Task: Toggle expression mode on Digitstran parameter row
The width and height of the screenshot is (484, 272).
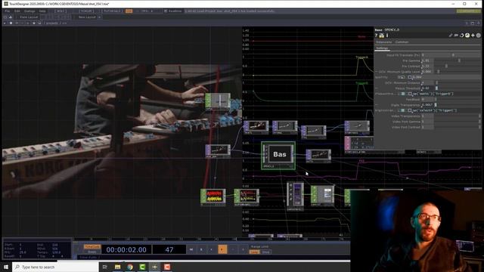Action: click(403, 110)
